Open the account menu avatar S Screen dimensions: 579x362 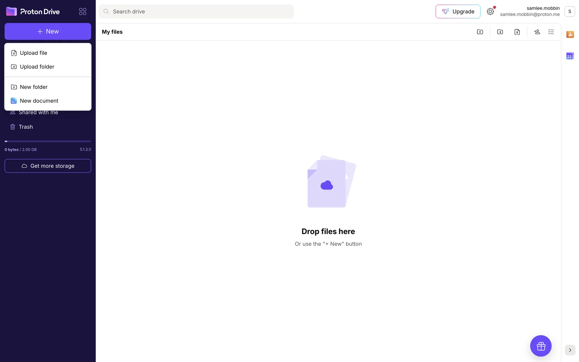pyautogui.click(x=570, y=11)
